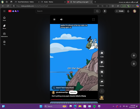
Task: Open Task View on the taskbar
Action: 70,106
